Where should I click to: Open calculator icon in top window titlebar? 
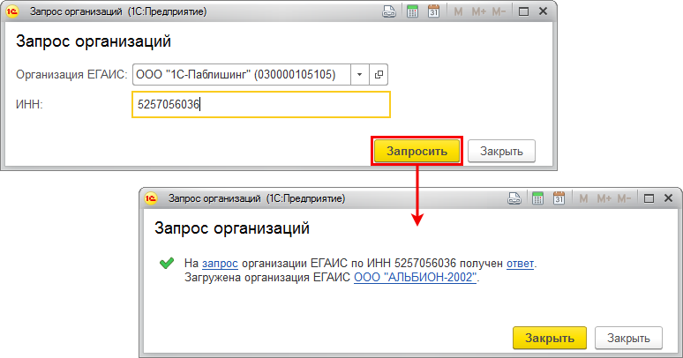(412, 11)
